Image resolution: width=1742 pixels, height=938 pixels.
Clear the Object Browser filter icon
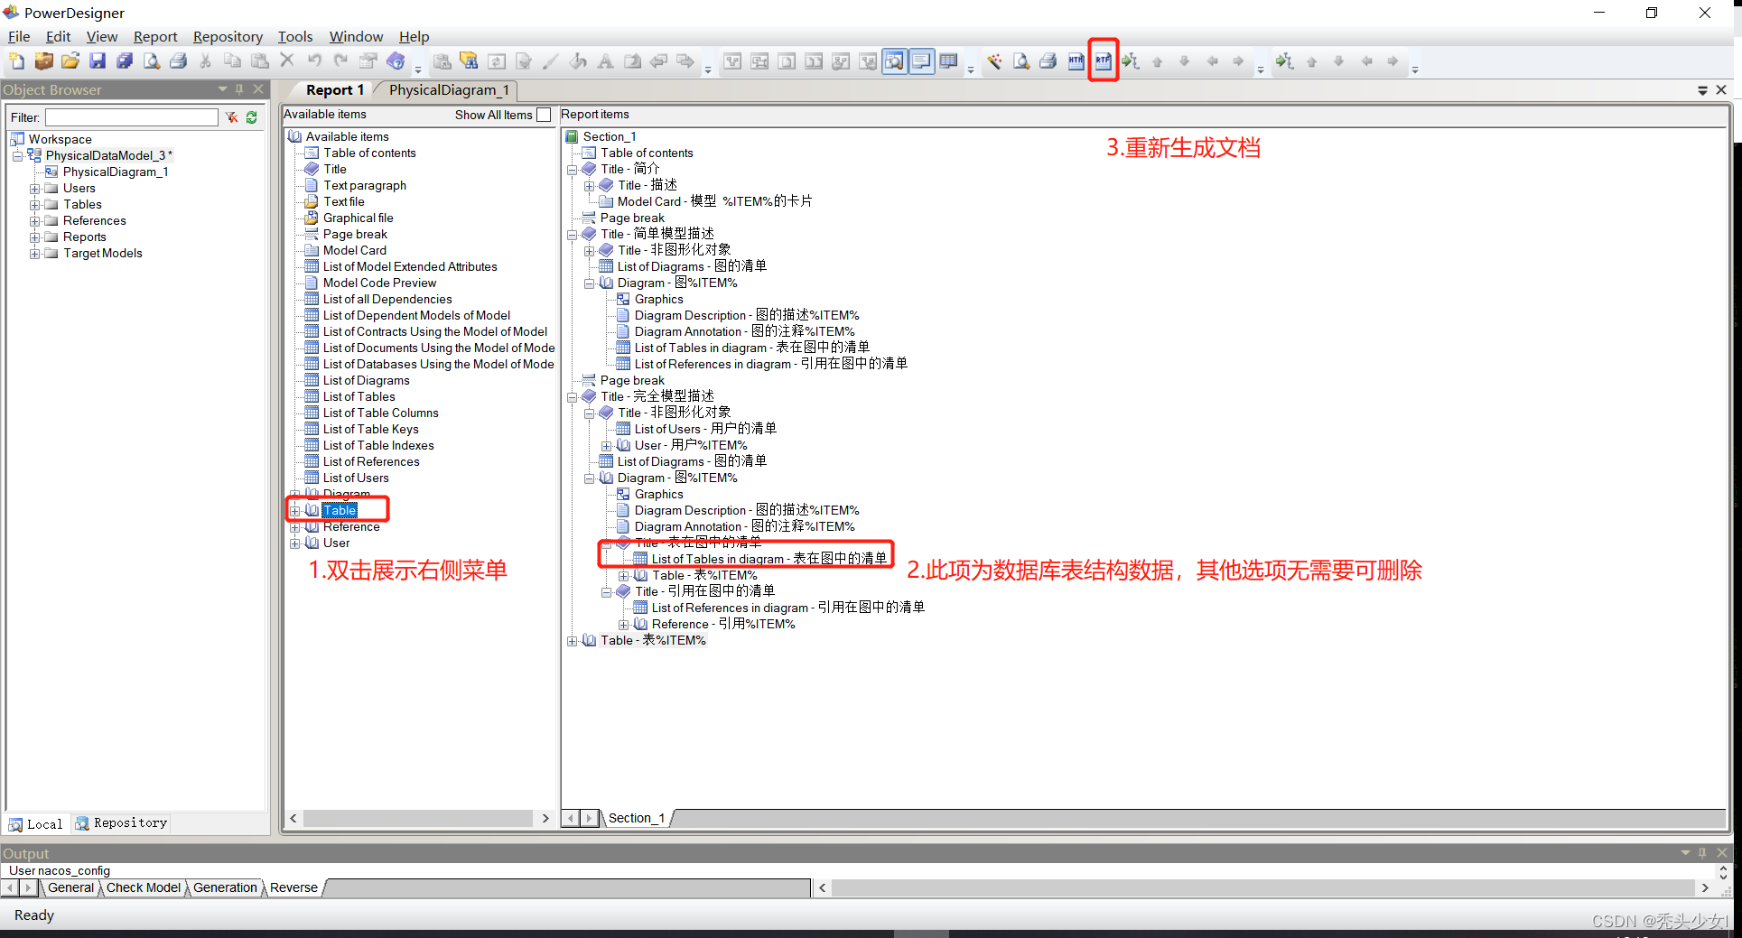coord(232,117)
